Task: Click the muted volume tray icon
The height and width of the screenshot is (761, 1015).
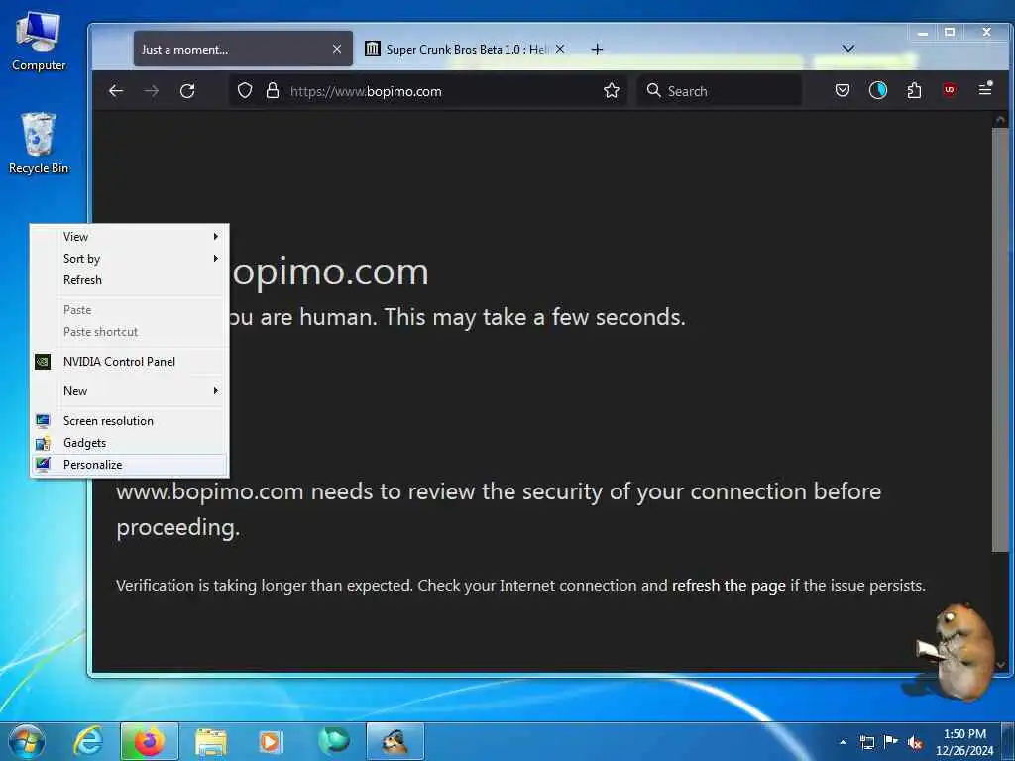Action: coord(915,743)
